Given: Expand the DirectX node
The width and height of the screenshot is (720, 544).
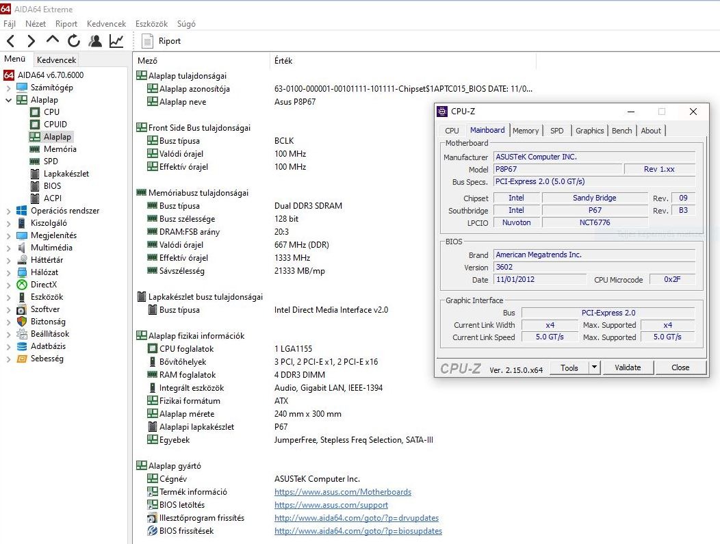Looking at the screenshot, I should [x=9, y=285].
